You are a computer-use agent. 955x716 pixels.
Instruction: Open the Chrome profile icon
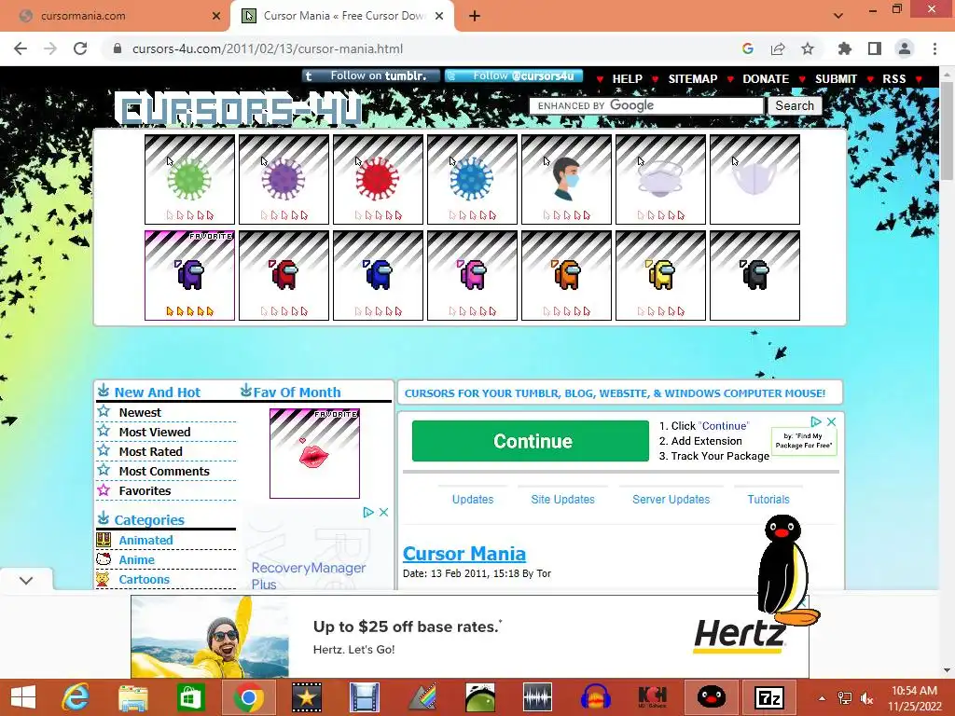[905, 48]
